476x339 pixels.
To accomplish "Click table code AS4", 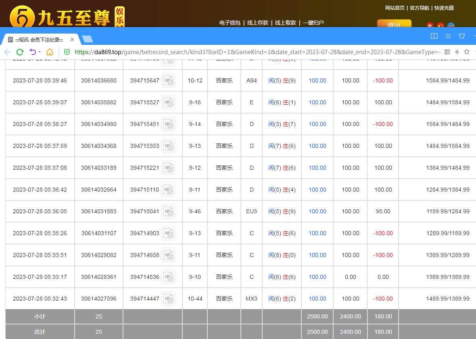I will click(x=251, y=80).
